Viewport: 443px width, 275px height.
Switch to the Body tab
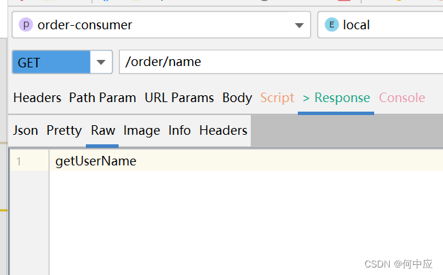pos(237,98)
